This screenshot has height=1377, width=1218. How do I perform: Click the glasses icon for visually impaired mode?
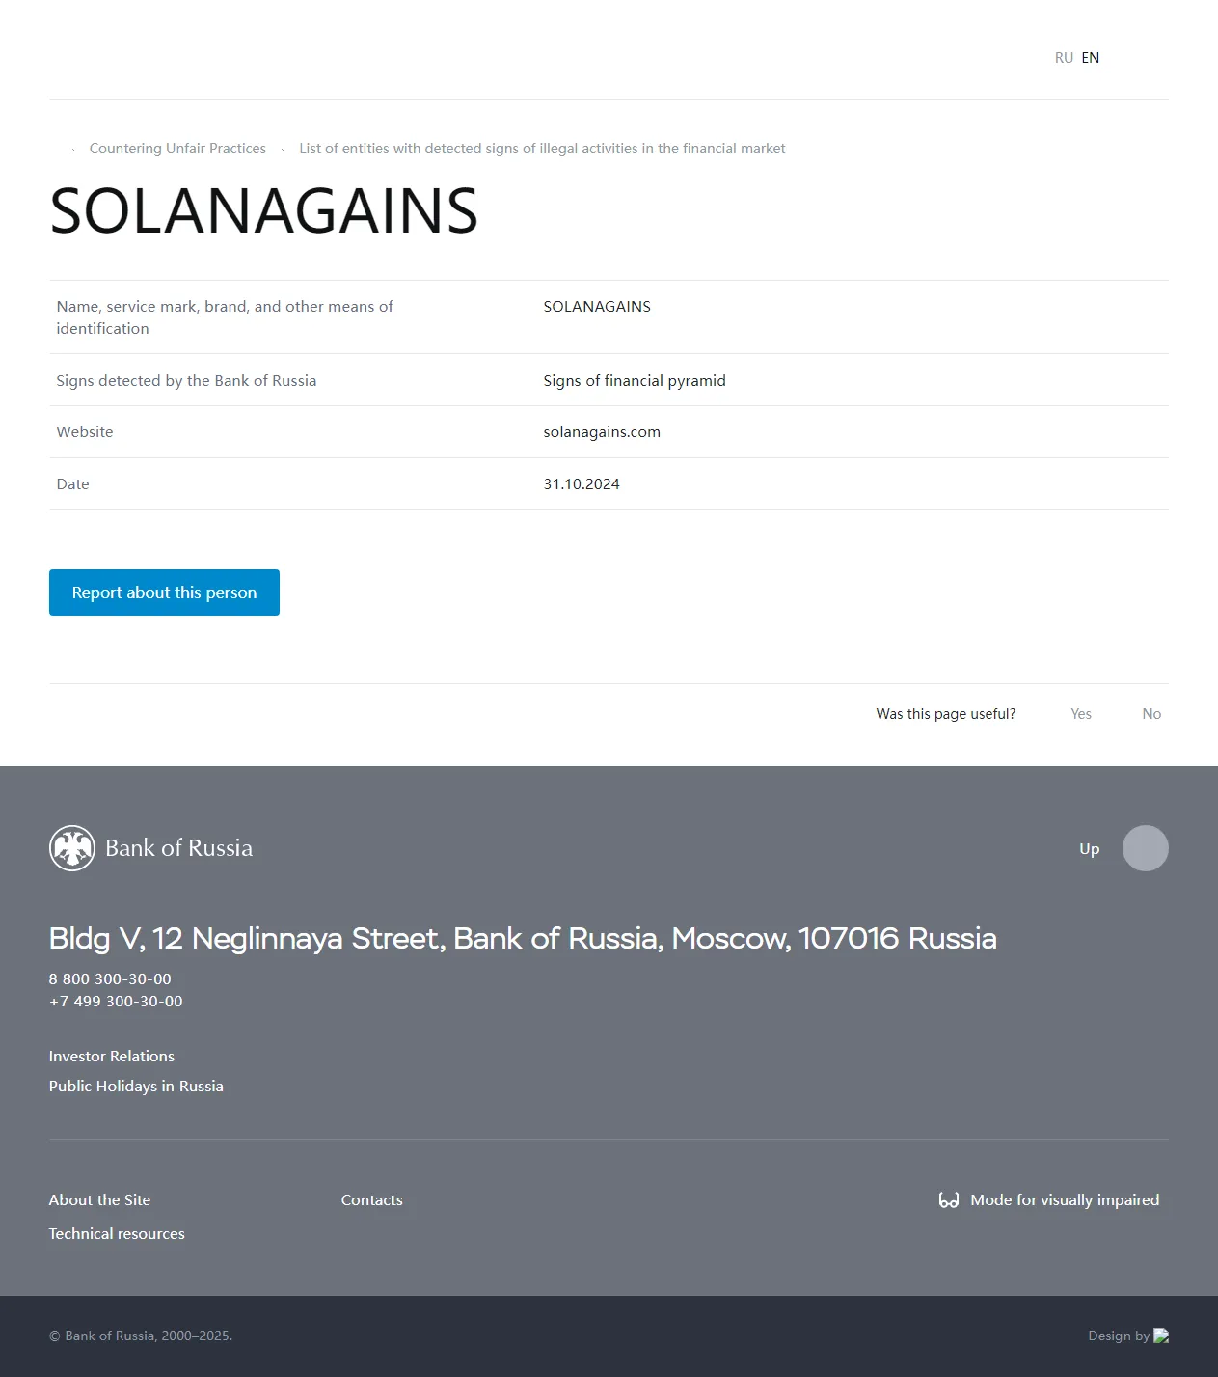click(949, 1200)
